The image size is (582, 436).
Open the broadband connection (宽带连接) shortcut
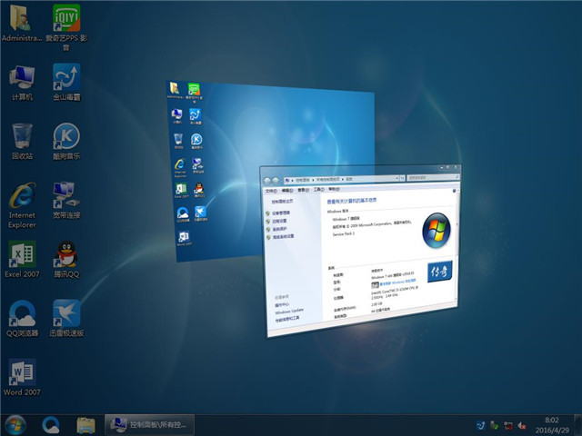point(66,193)
